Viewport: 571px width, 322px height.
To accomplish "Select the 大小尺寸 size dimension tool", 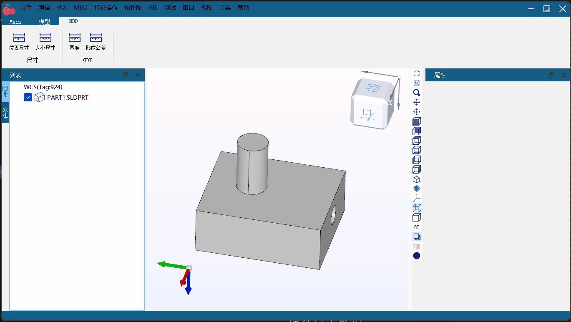I will (x=45, y=42).
